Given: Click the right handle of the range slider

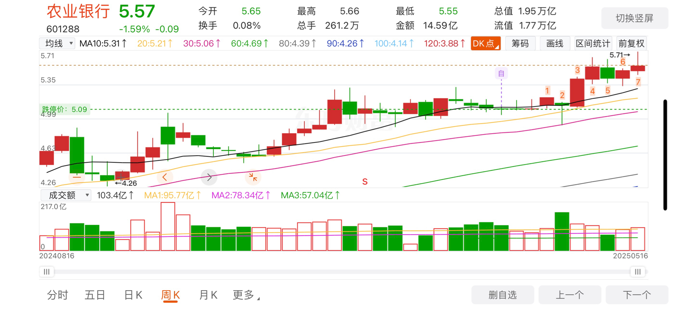Looking at the screenshot, I should click(x=638, y=272).
